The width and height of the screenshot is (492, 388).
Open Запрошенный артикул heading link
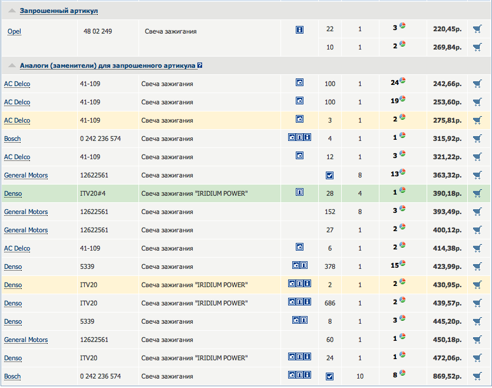59,11
